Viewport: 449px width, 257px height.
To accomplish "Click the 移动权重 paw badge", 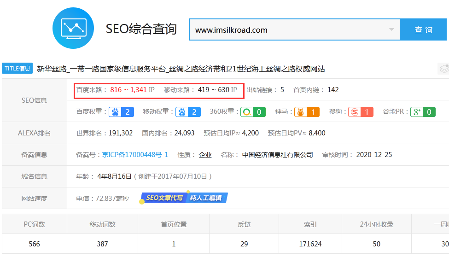I will coord(188,112).
